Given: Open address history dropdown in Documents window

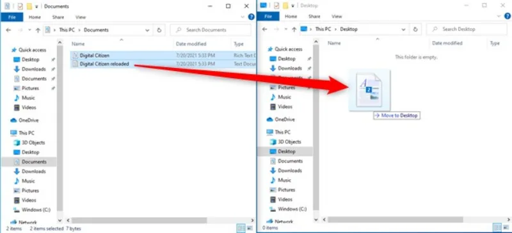Looking at the screenshot, I should tap(147, 30).
